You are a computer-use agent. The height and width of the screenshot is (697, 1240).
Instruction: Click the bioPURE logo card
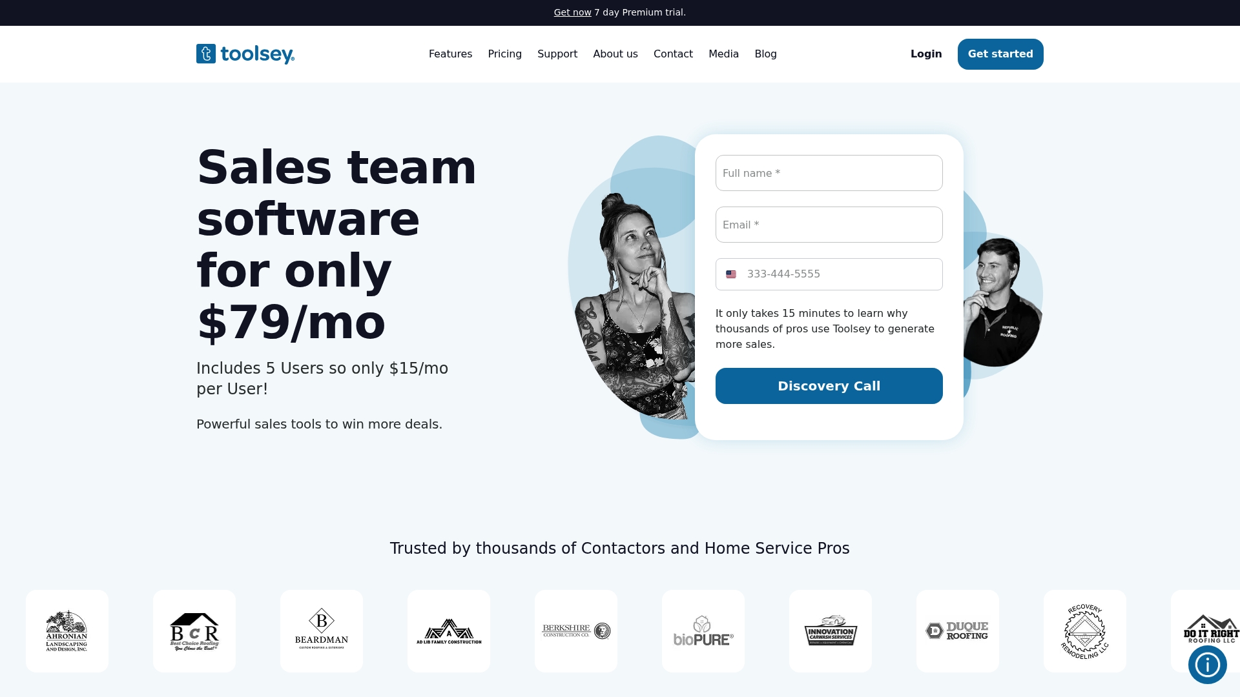pos(703,631)
